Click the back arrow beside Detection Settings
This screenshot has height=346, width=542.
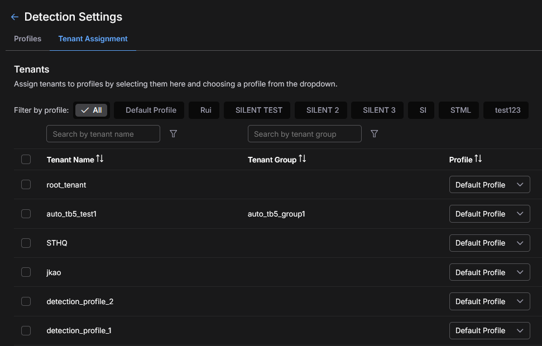click(x=15, y=17)
